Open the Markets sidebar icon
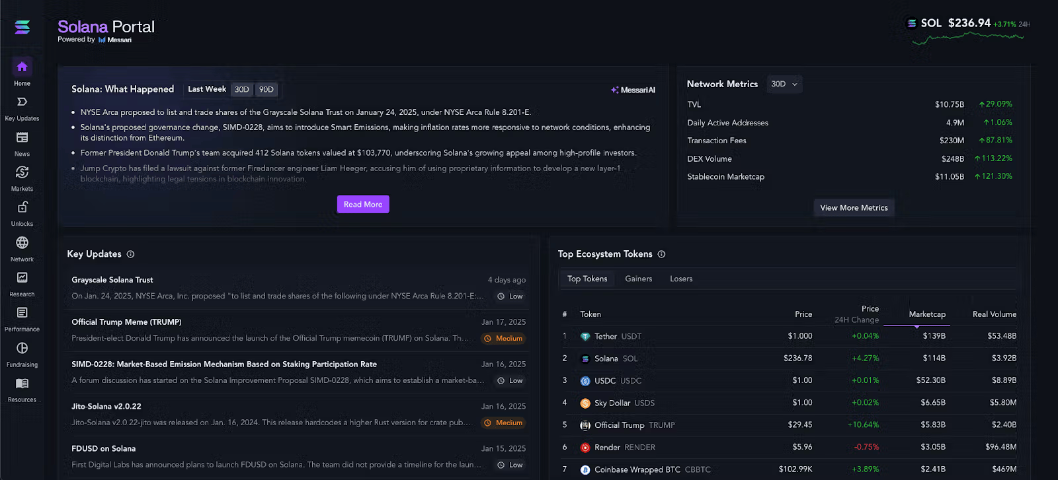The width and height of the screenshot is (1058, 480). tap(22, 172)
